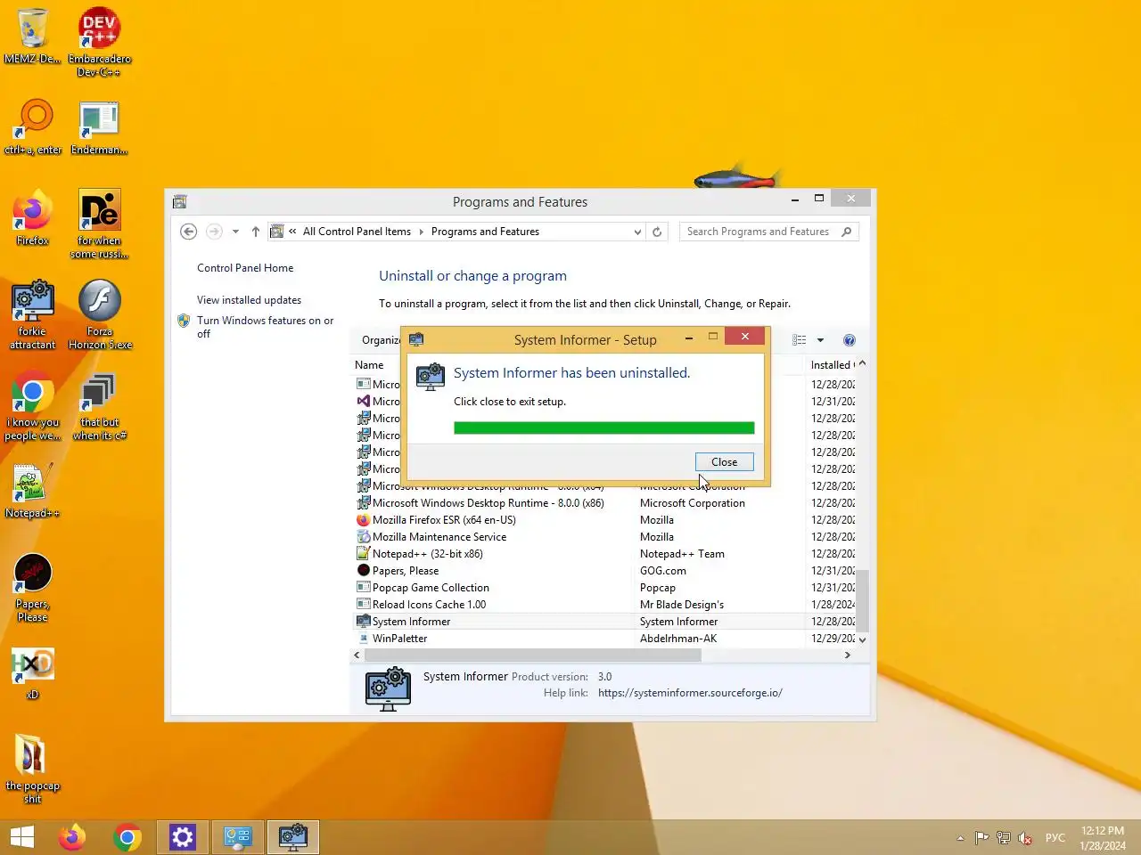Launch Chrome from the taskbar
The image size is (1141, 855).
tap(127, 837)
